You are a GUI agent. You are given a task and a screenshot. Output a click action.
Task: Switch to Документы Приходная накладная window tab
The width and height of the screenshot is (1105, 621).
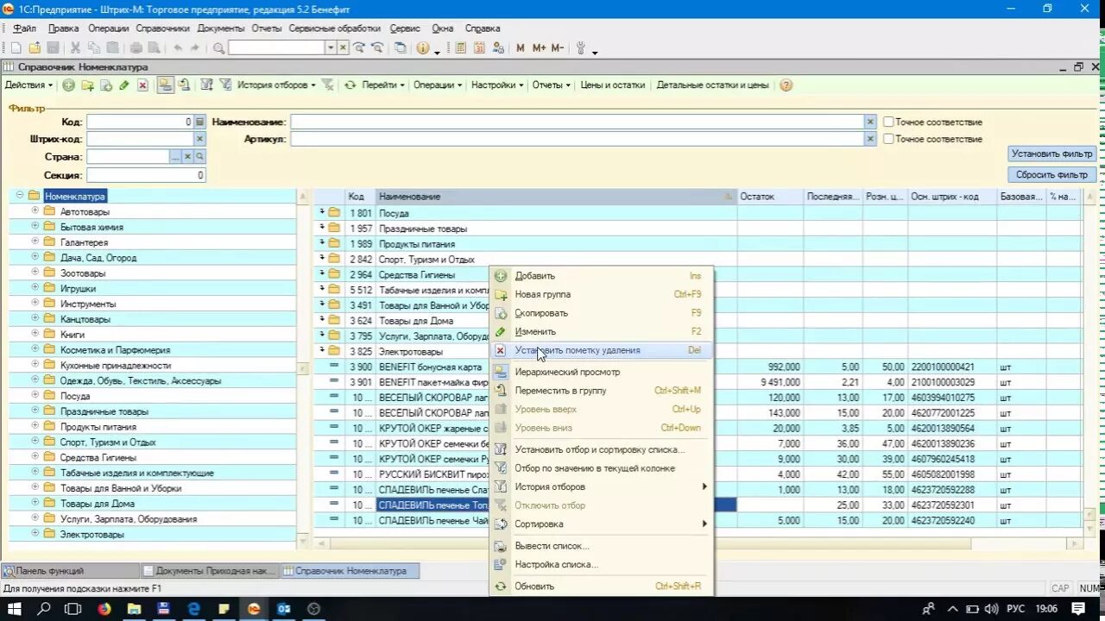click(x=210, y=571)
